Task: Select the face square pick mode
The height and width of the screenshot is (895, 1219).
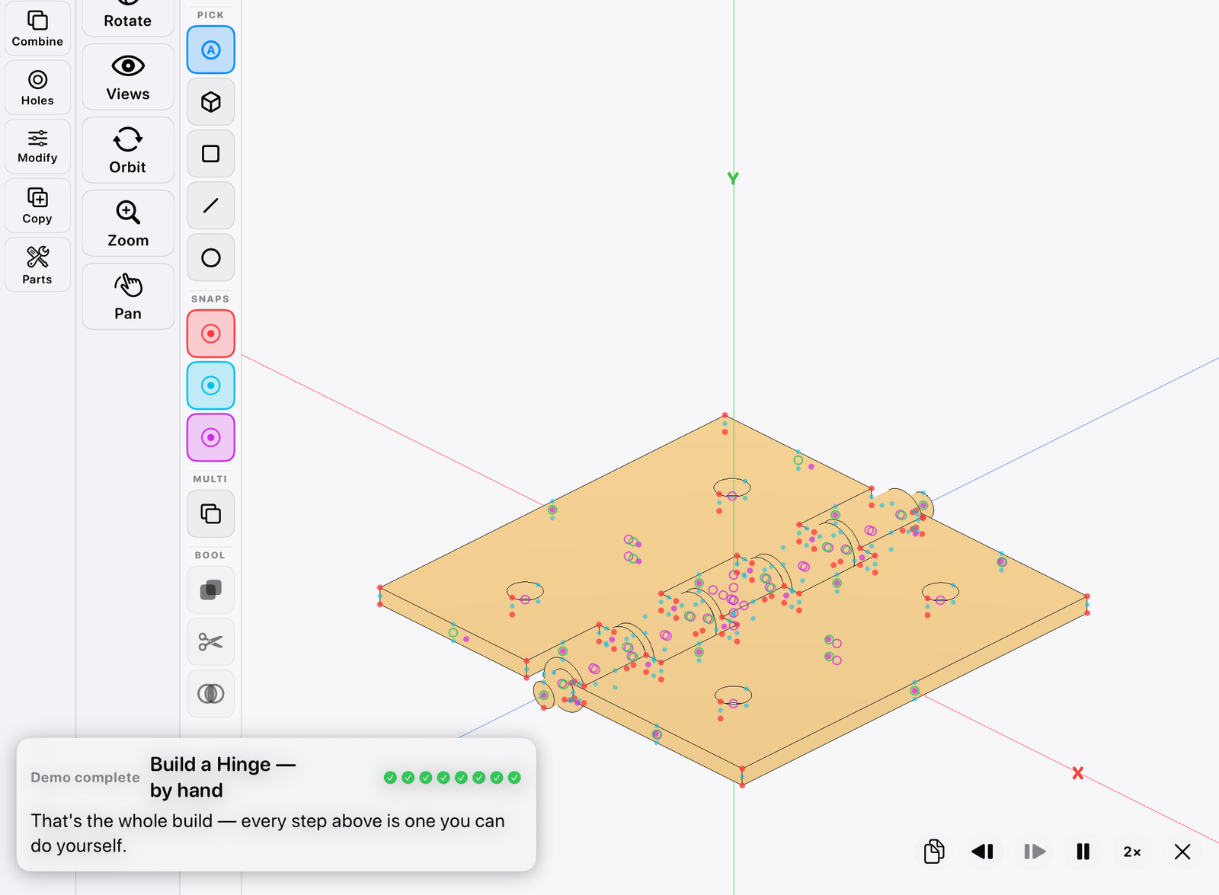Action: 211,154
